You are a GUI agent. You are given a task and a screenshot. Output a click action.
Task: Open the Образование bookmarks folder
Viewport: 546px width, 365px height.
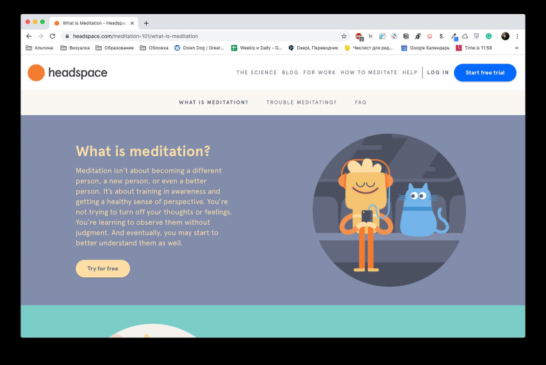click(x=115, y=48)
